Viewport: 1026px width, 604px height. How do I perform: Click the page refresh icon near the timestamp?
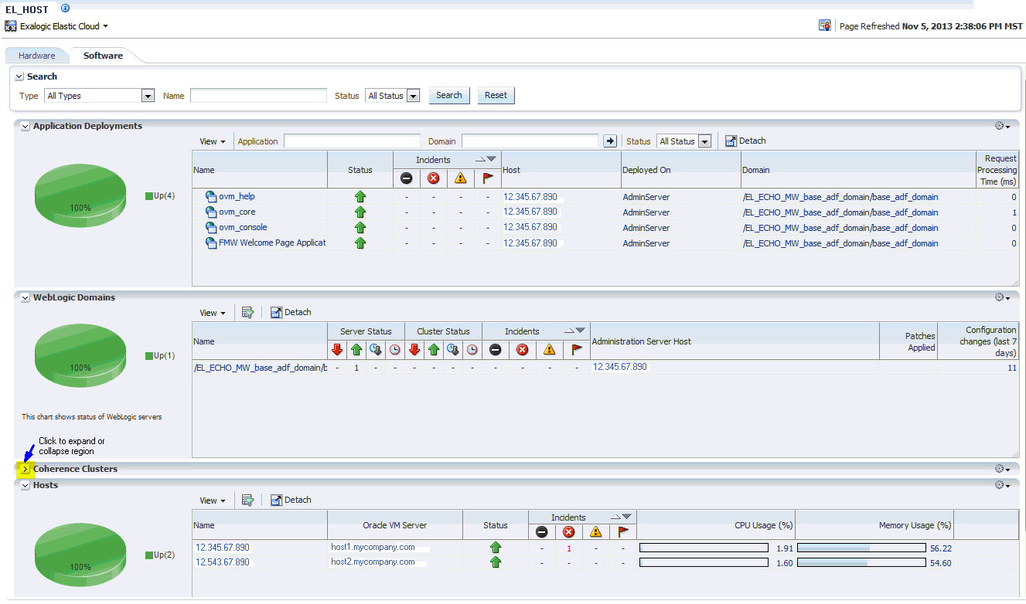pyautogui.click(x=824, y=26)
